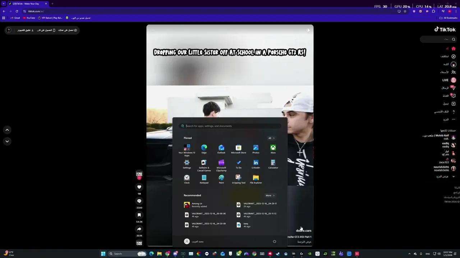
Task: Open Notepad from pinned apps
Action: click(x=204, y=179)
